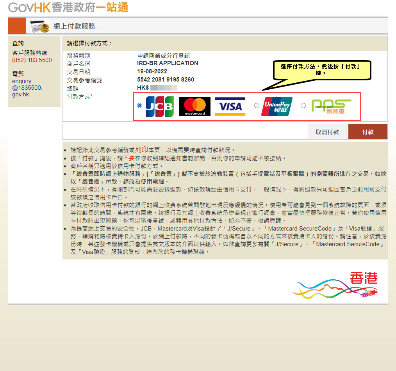The width and height of the screenshot is (396, 371).
Task: Click service type 申請商業或分行登記
Action: click(x=163, y=55)
